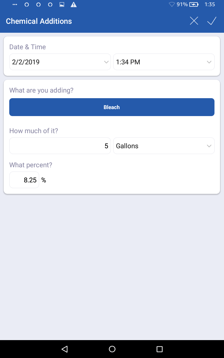Tap the image notification icon in status bar

[62, 4]
